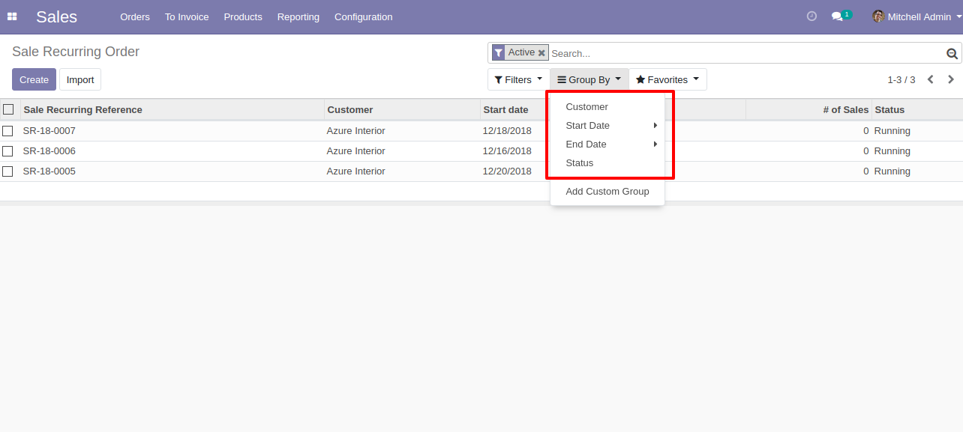Image resolution: width=963 pixels, height=432 pixels.
Task: Expand End Date submenu arrow
Action: tap(655, 144)
